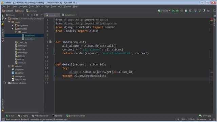Open the Python Console
217x122 pixels.
tap(40, 116)
